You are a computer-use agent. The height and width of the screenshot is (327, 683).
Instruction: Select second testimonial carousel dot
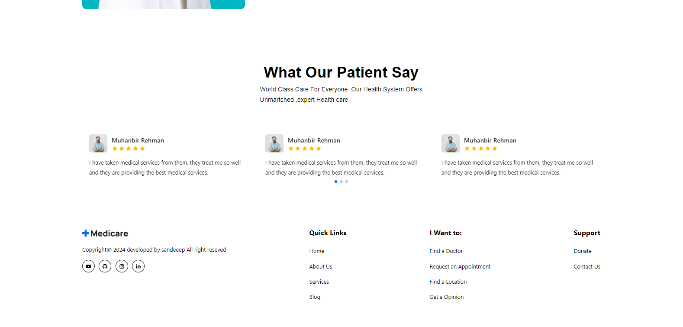pyautogui.click(x=341, y=182)
